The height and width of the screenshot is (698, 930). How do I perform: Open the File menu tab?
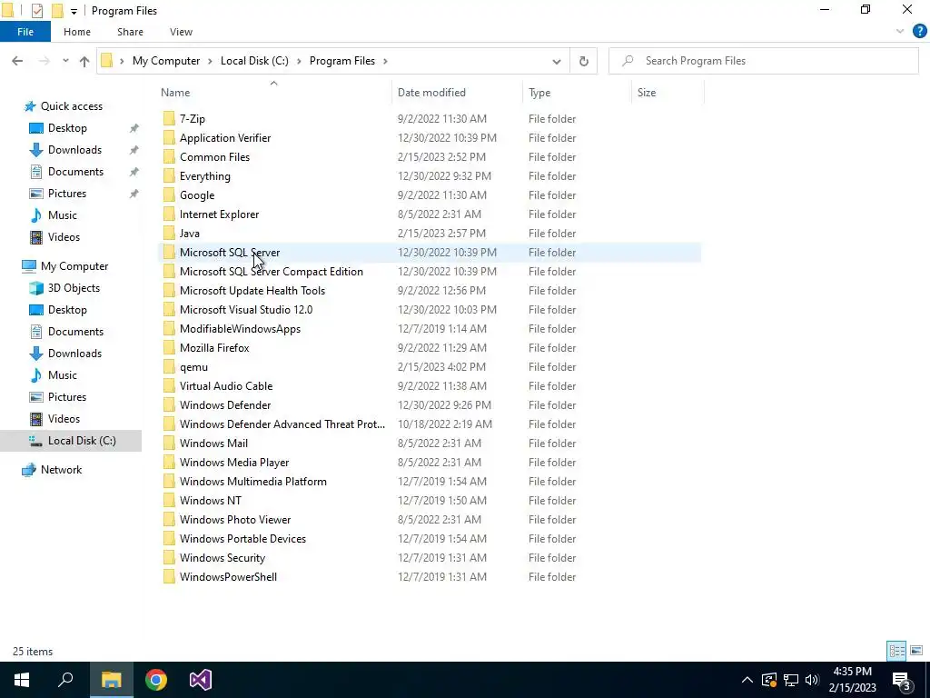25,32
